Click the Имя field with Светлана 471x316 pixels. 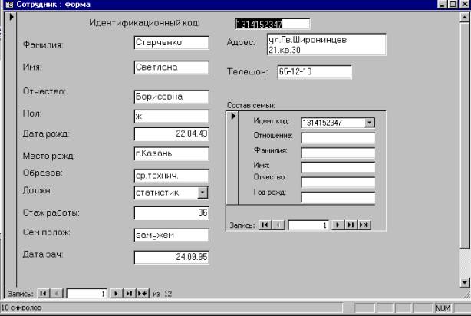pos(172,67)
